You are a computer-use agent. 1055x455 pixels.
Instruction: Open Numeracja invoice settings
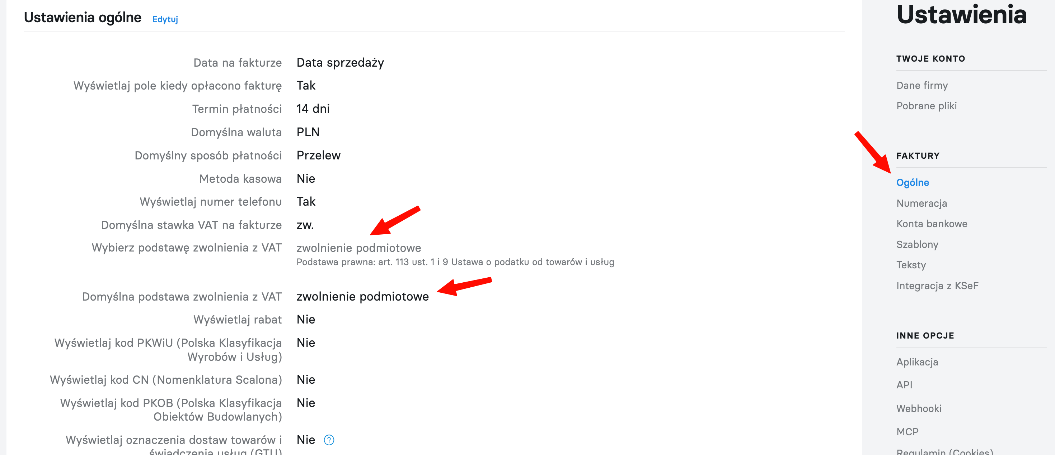(x=922, y=203)
